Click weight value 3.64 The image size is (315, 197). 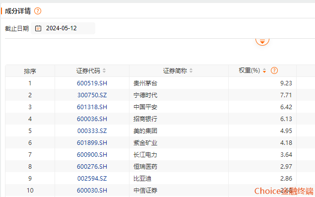[x=286, y=155]
